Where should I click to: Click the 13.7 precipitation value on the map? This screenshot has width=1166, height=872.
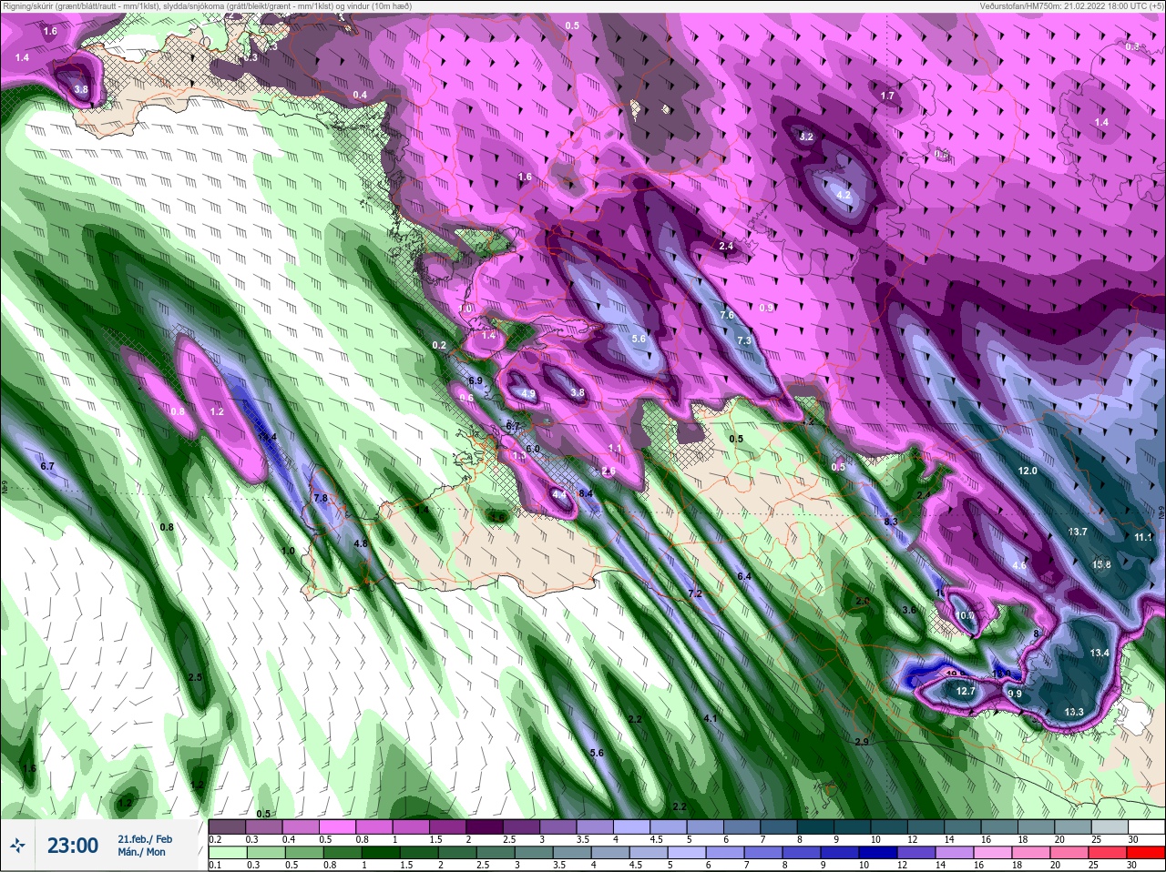tap(1078, 532)
